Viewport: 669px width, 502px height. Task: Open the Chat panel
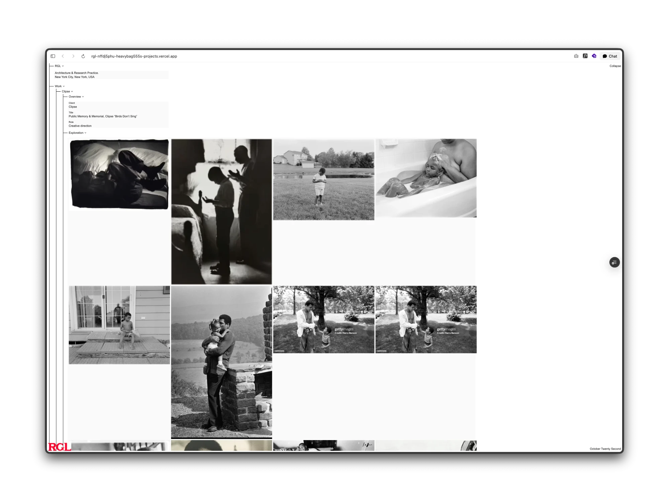pyautogui.click(x=610, y=56)
